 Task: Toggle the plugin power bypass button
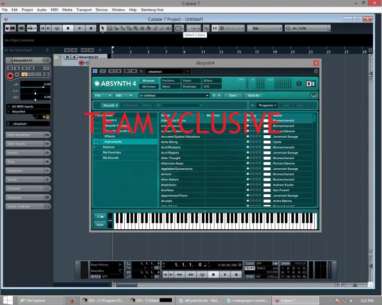coord(95,71)
